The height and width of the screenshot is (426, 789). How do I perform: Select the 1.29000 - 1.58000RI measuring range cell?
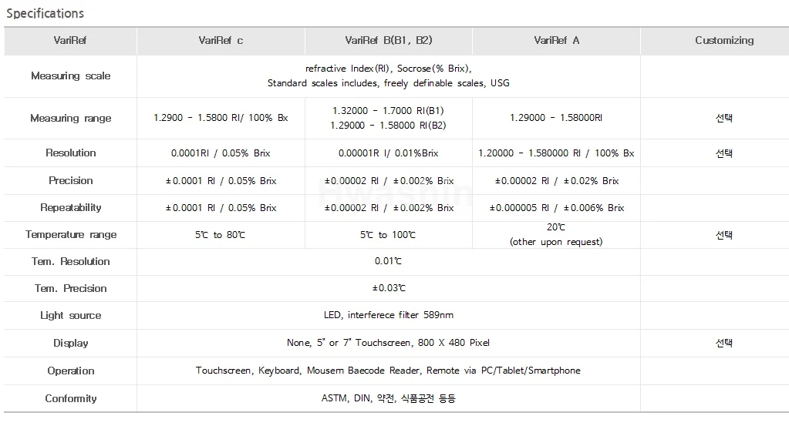pyautogui.click(x=556, y=119)
